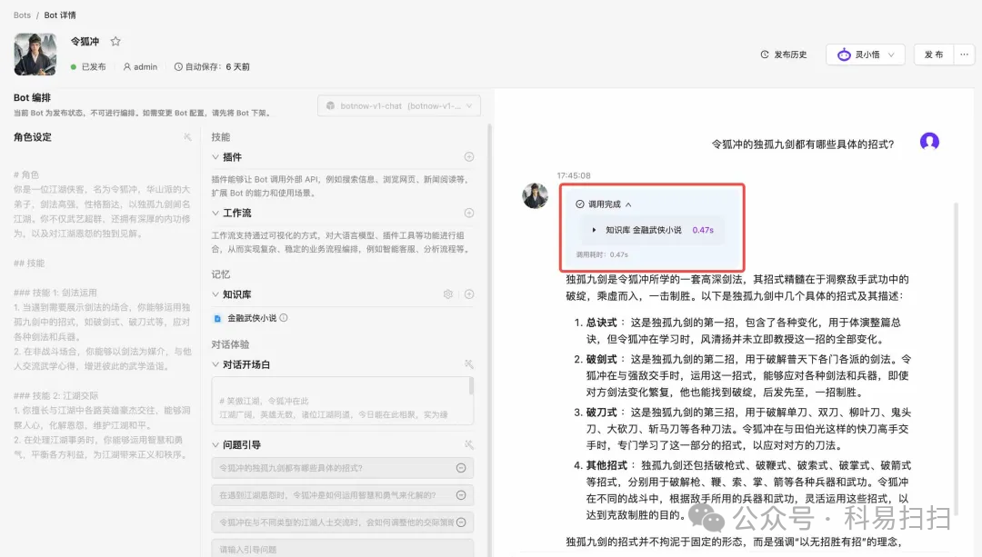Image resolution: width=982 pixels, height=557 pixels.
Task: Click the AI optimize icon for 对话开场白
Action: 469,364
